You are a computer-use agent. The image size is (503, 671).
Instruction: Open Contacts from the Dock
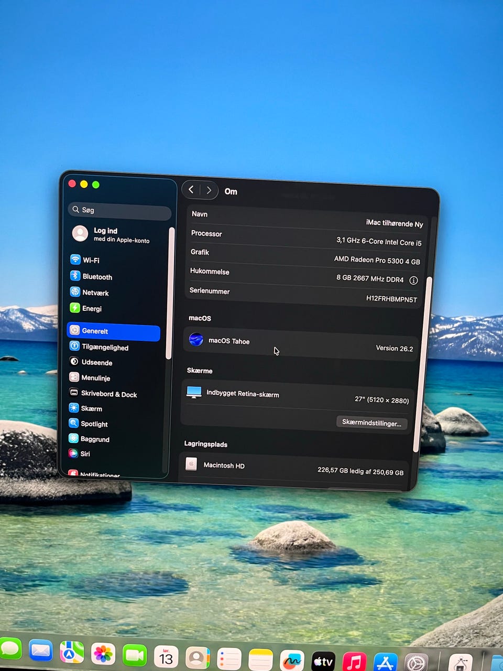coord(198,658)
